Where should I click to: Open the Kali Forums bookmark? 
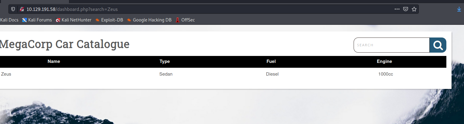(37, 20)
